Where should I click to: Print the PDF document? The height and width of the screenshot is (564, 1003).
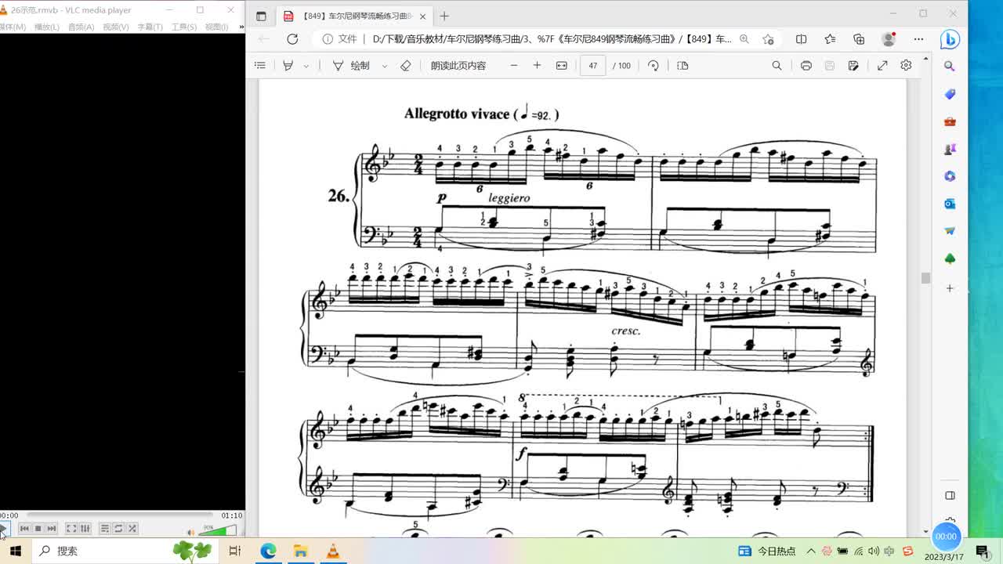tap(806, 66)
